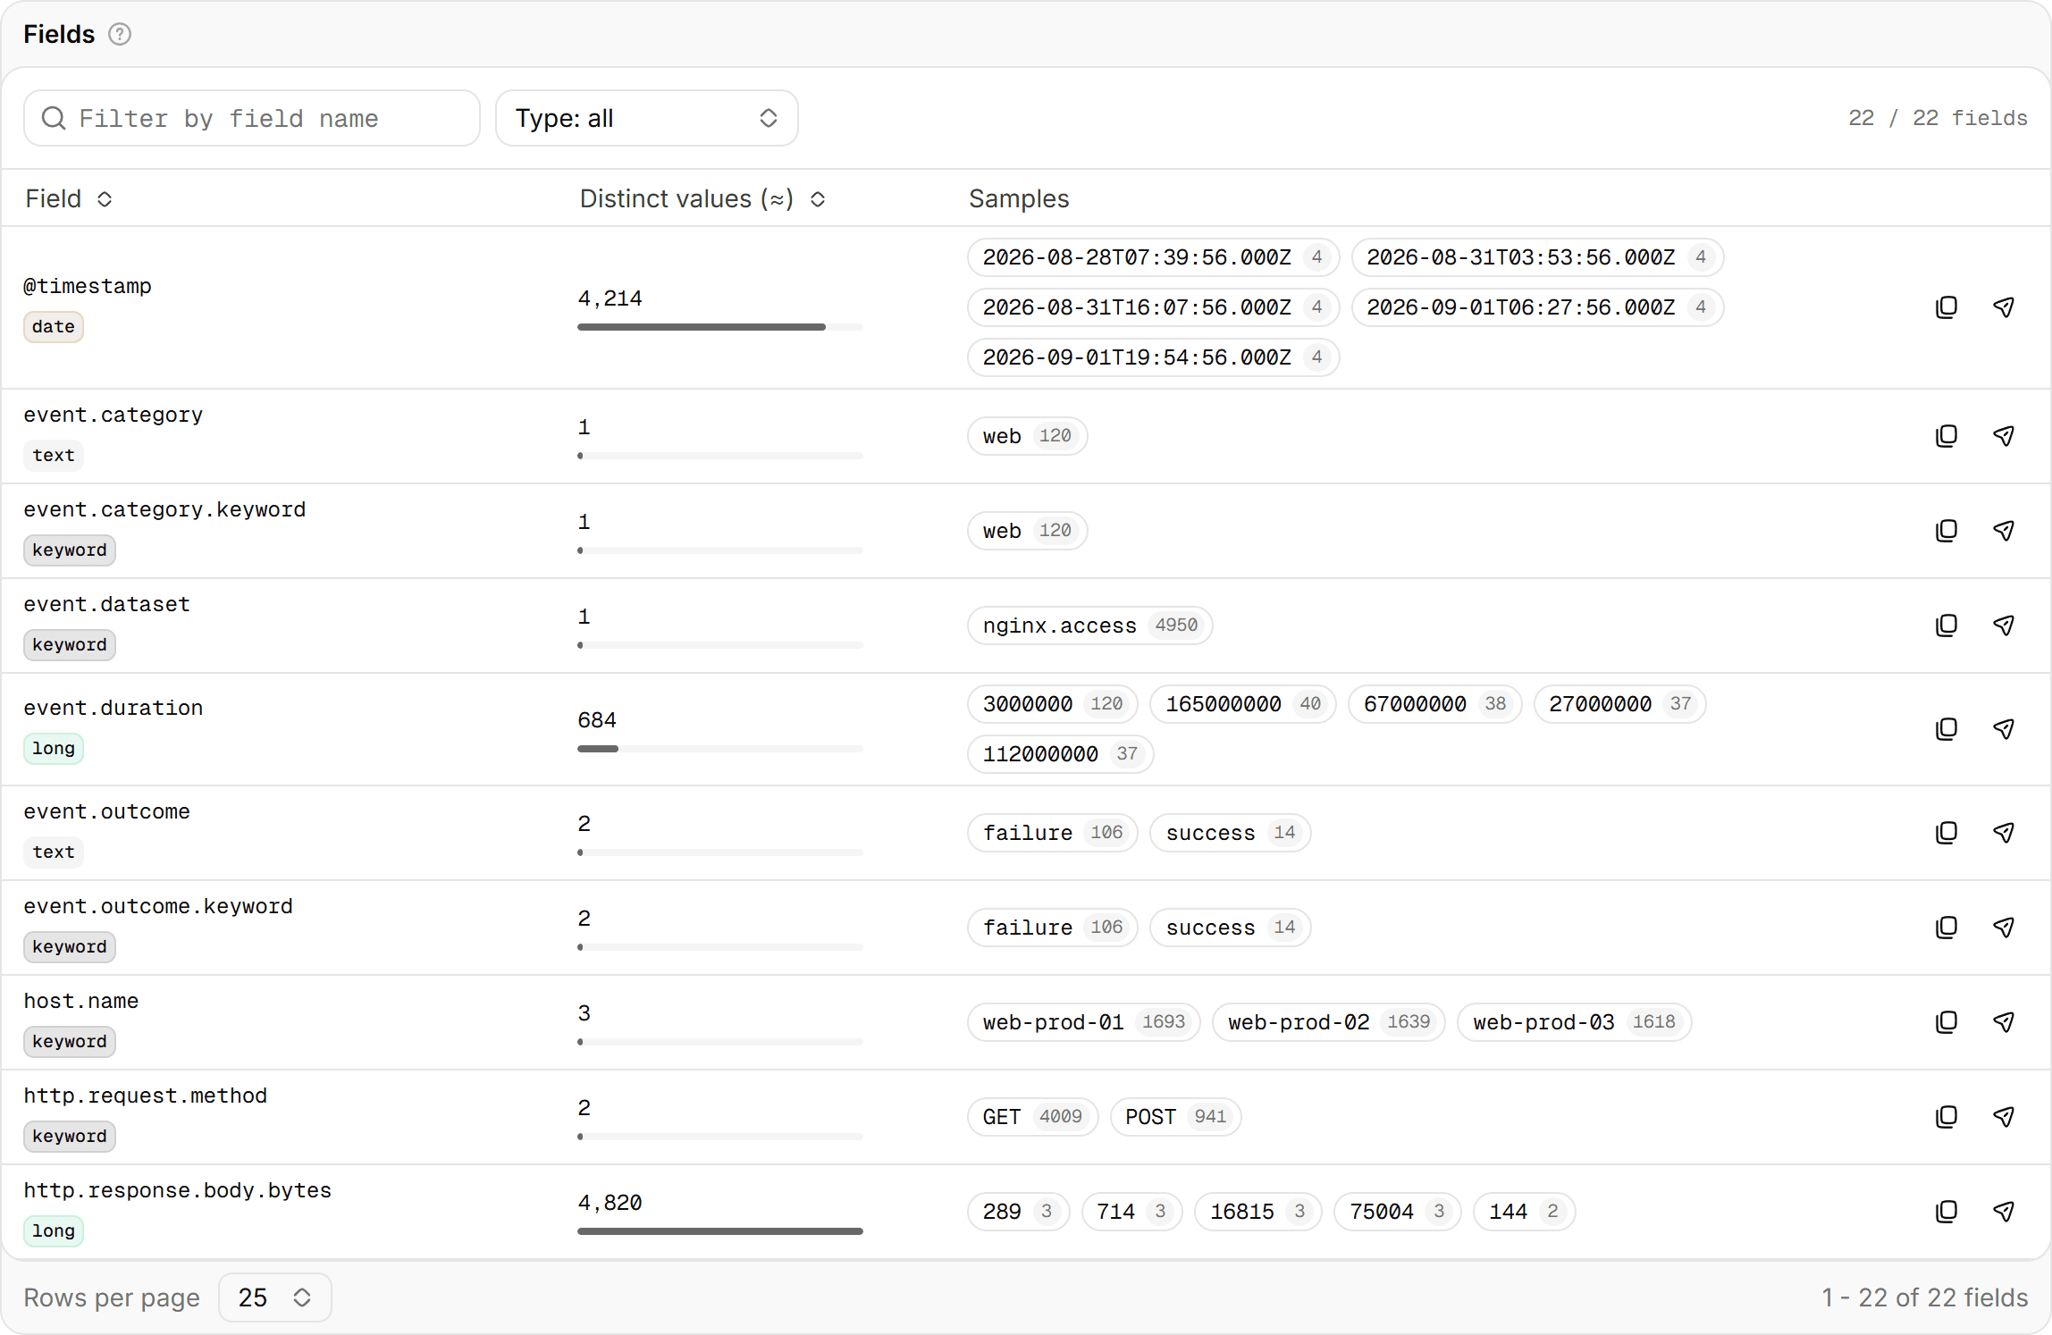This screenshot has width=2052, height=1335.
Task: Copy the event.category.keyword field row
Action: click(1947, 531)
